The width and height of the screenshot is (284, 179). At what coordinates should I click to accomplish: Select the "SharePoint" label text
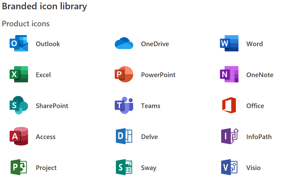point(52,106)
